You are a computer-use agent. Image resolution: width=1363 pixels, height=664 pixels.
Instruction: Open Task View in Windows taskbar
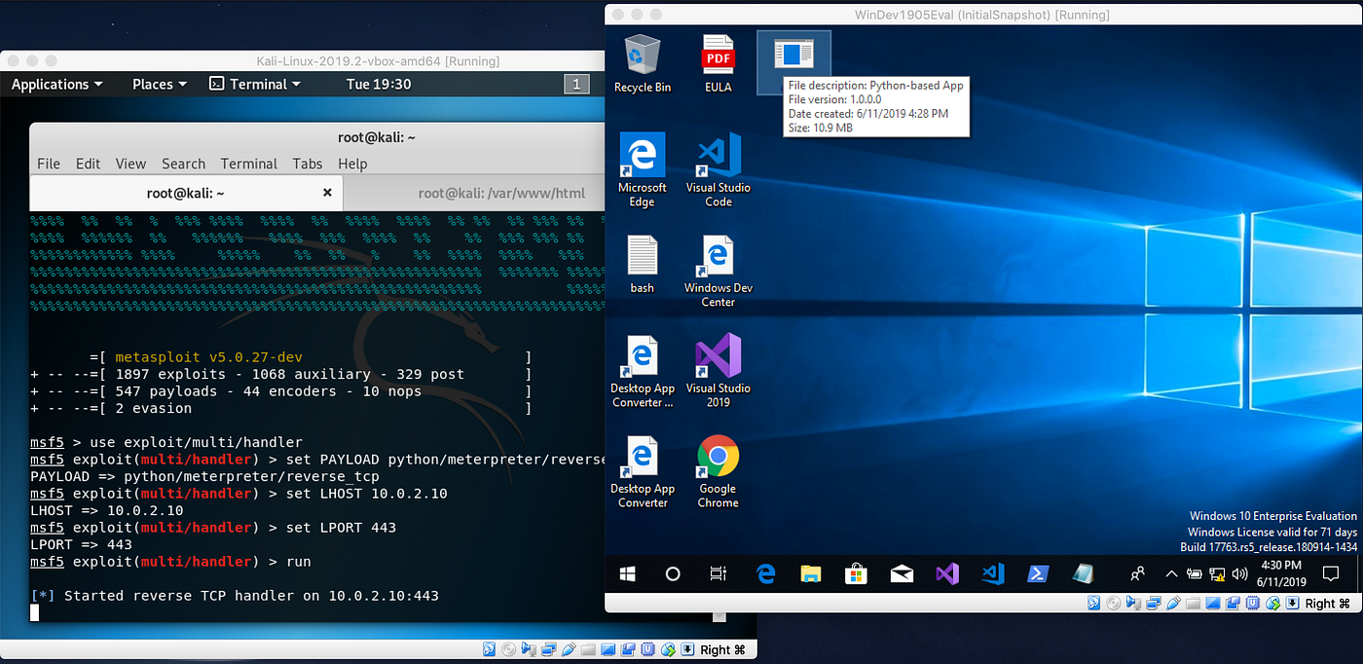tap(718, 574)
